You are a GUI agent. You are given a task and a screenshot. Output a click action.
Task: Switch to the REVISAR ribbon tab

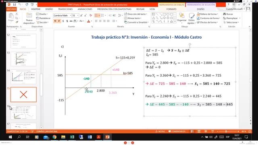140,9
